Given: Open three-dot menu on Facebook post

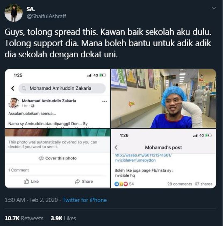Looking at the screenshot, I should coord(105,101).
